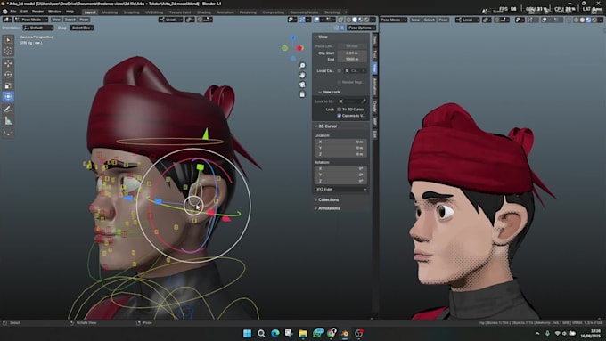Toggle gizmo display button in left viewport header
Screen dimensions: 606x341
(x=302, y=20)
